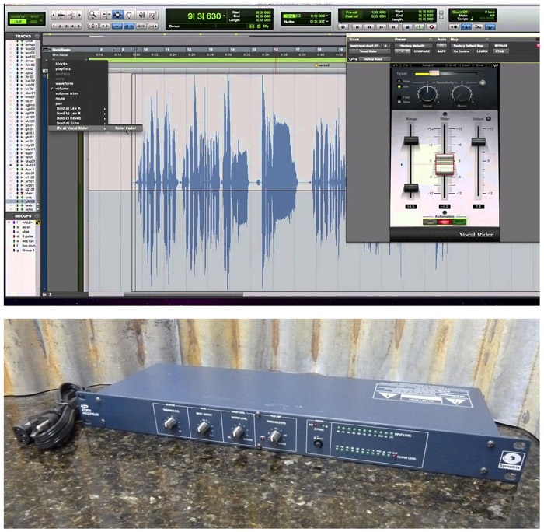The width and height of the screenshot is (544, 532).
Task: Expand the Vocal Rider plugin selector dropdown
Action: (x=371, y=51)
